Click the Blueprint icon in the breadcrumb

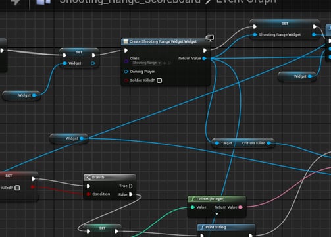(x=43, y=2)
